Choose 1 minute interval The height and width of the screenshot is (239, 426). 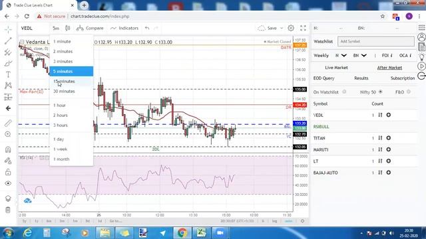(x=71, y=41)
